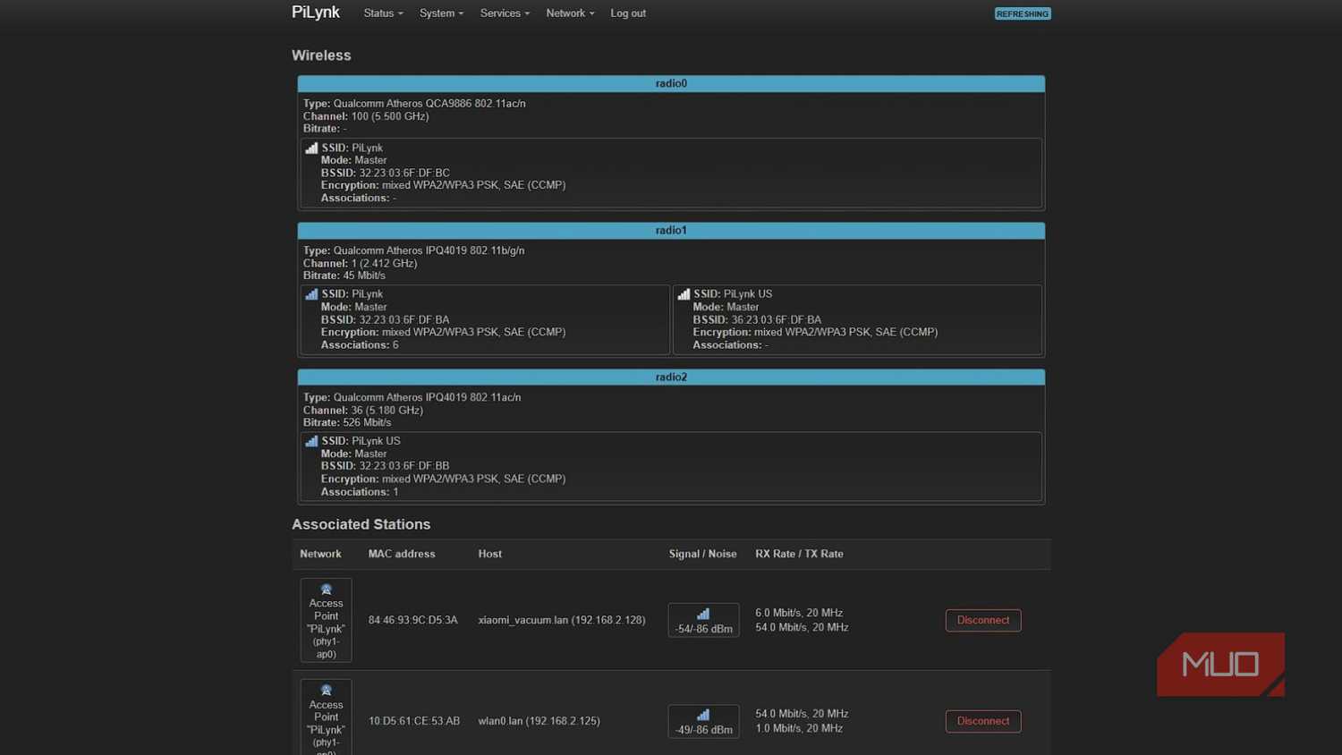Viewport: 1342px width, 755px height.
Task: Click Associations: 6 under radio1
Action: pyautogui.click(x=360, y=344)
